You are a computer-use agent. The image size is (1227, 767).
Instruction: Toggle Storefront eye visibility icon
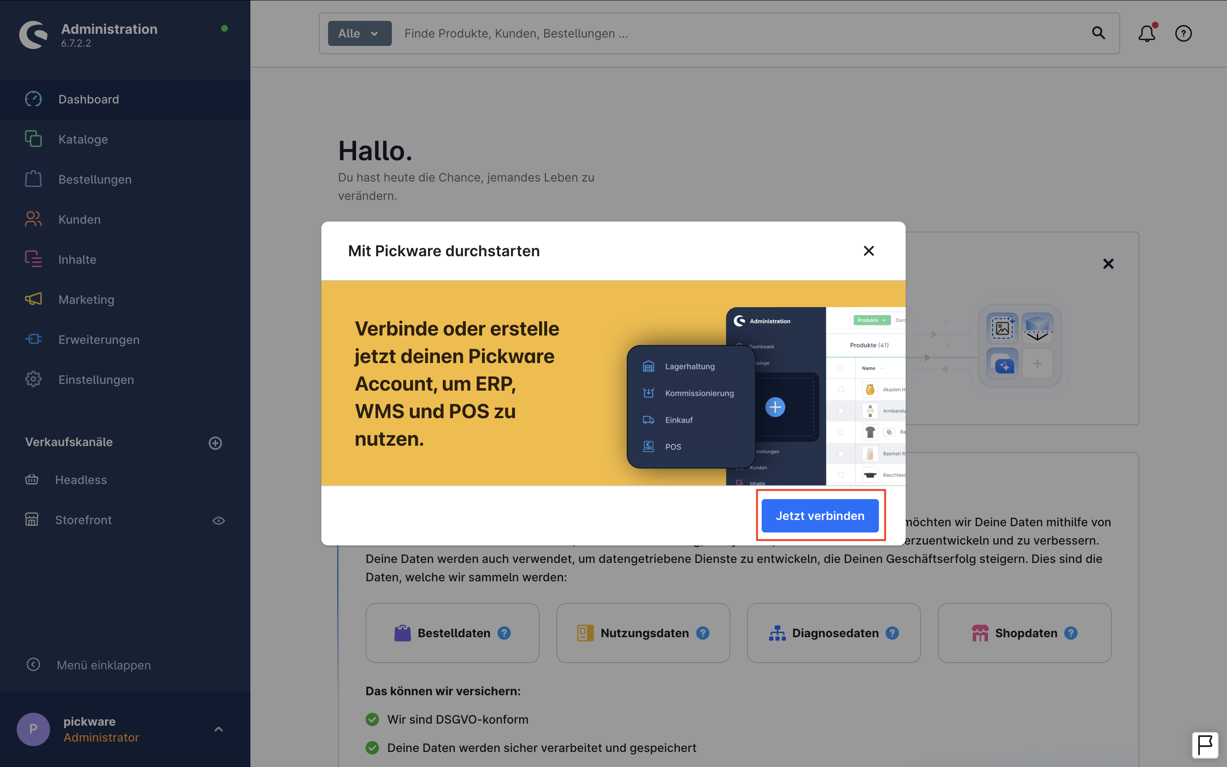pos(218,520)
